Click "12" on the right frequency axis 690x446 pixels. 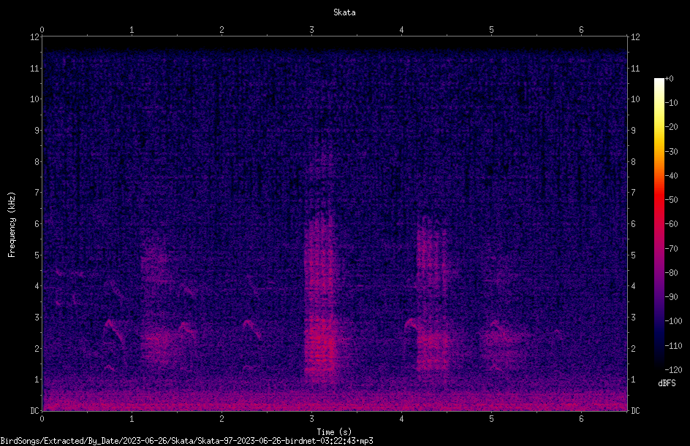[635, 37]
